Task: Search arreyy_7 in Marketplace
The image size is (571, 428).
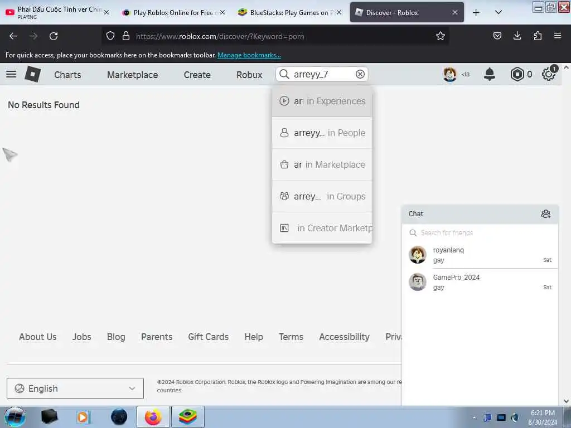Action: pyautogui.click(x=322, y=164)
